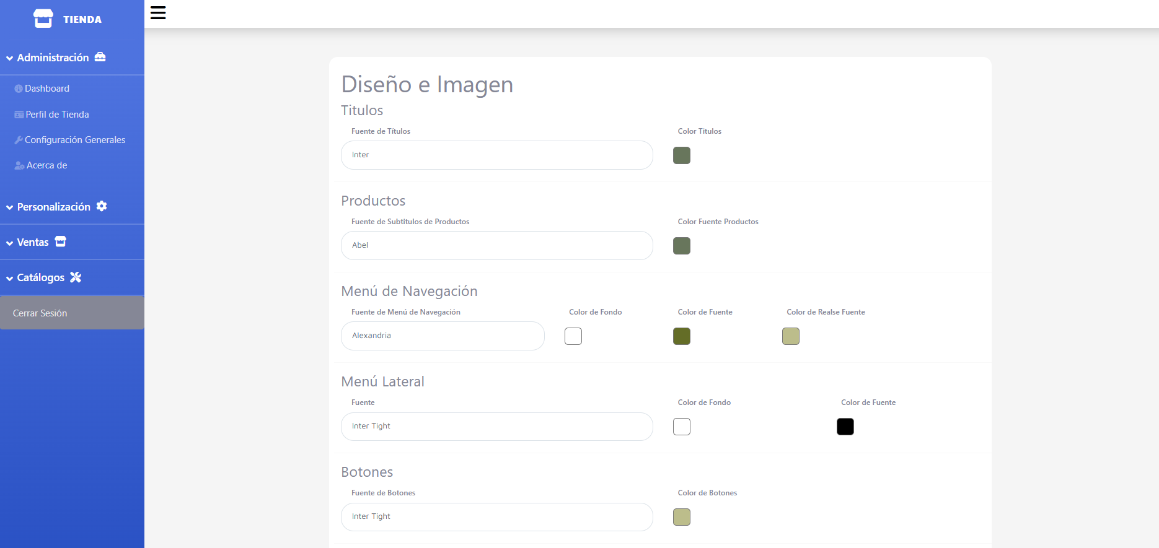Image resolution: width=1159 pixels, height=548 pixels.
Task: Click the Tienda store logo icon
Action: [x=43, y=19]
